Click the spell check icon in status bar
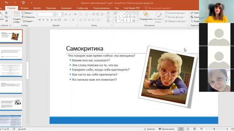The width and height of the screenshot is (234, 131). tap(14, 129)
